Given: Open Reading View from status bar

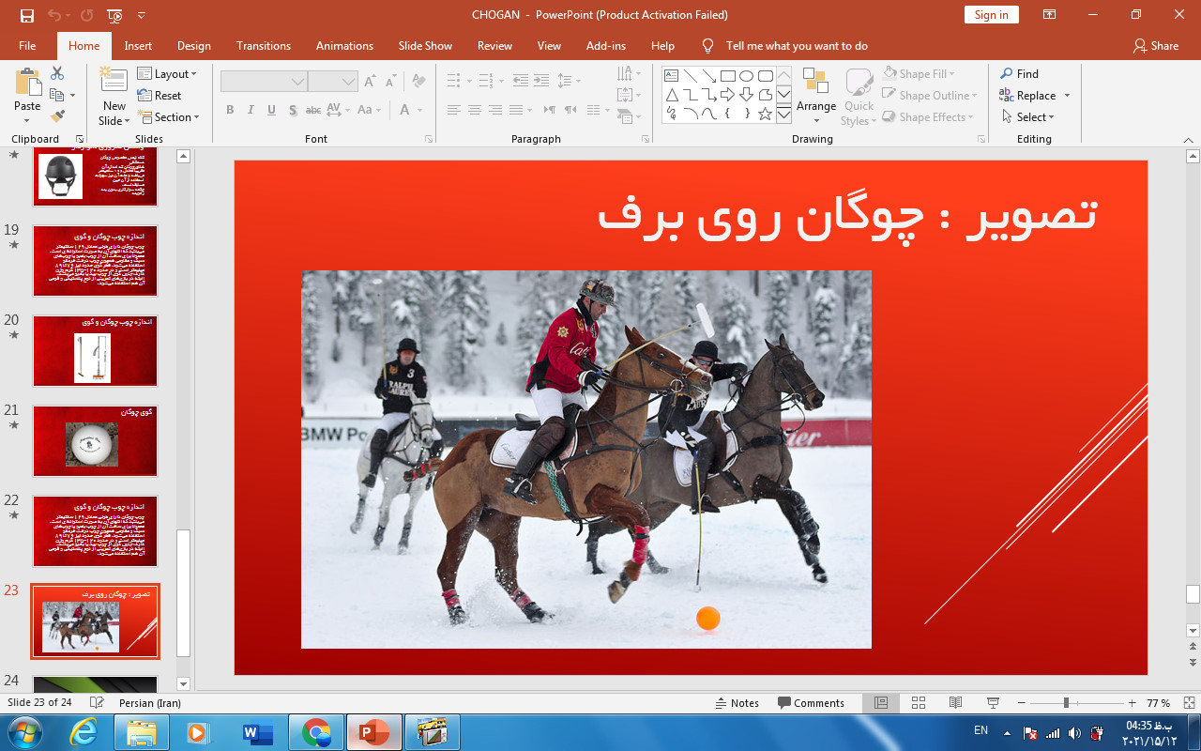Looking at the screenshot, I should point(955,703).
